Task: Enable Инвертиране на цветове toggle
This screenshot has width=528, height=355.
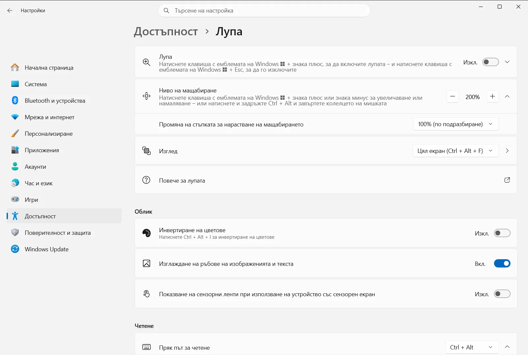Action: click(x=502, y=233)
